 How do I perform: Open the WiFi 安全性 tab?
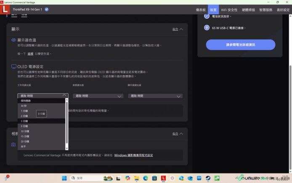click(x=229, y=10)
